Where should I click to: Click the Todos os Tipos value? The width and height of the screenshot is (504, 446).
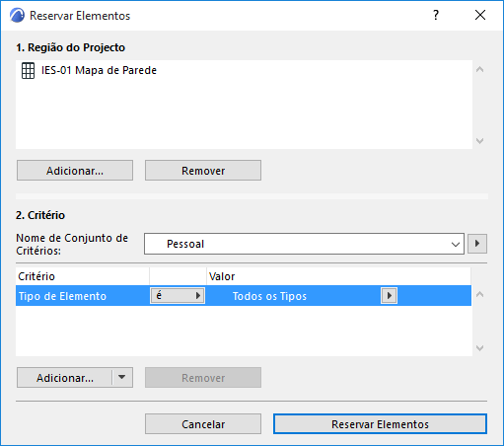(269, 296)
